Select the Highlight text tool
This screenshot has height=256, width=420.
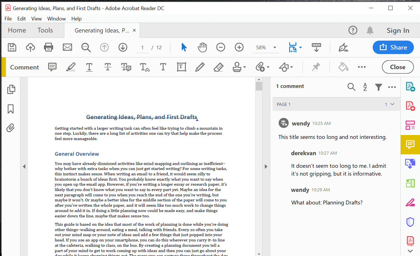[71, 67]
